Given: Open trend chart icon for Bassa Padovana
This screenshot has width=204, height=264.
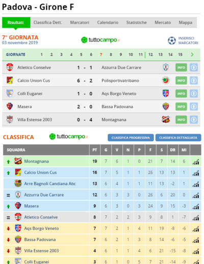Looking at the screenshot, I should [x=196, y=240].
